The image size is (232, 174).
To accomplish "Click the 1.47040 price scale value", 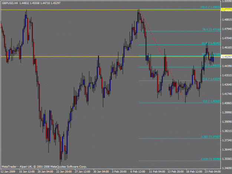I will (227, 38).
